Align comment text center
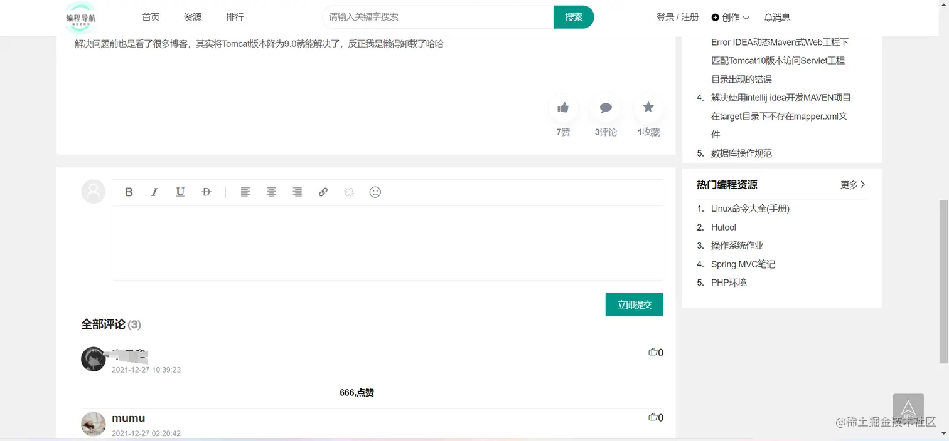Viewport: 949px width, 441px height. [x=271, y=192]
